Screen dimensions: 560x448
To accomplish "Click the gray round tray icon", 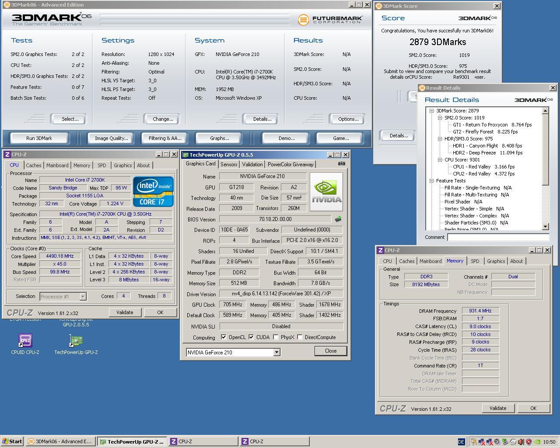I will point(497,442).
